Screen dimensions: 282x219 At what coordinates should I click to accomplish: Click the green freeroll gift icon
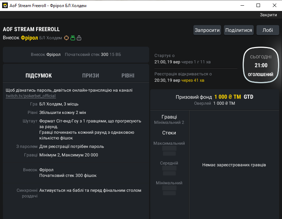(x=73, y=38)
